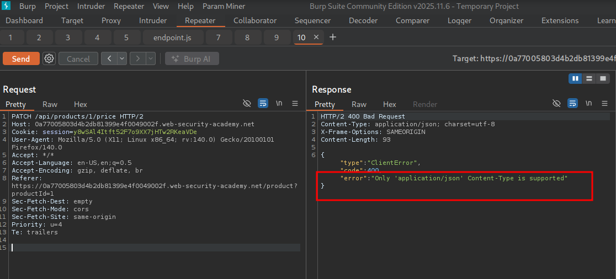Switch to the Comparer tab
The width and height of the screenshot is (616, 279).
pyautogui.click(x=413, y=21)
